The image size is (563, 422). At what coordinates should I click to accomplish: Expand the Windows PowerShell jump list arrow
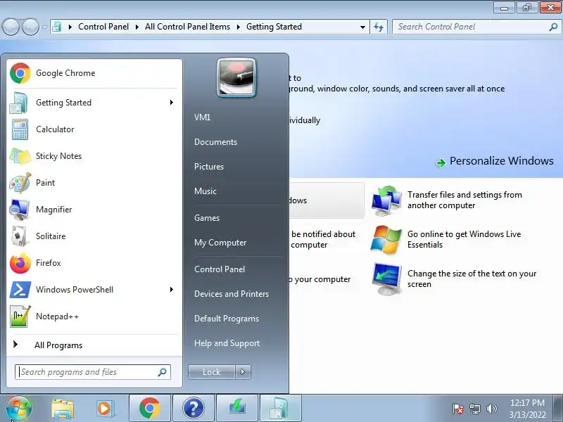(172, 290)
